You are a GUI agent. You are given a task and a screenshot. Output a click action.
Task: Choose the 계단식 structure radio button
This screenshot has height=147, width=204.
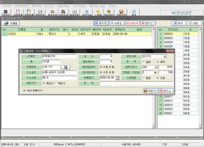click(x=44, y=83)
